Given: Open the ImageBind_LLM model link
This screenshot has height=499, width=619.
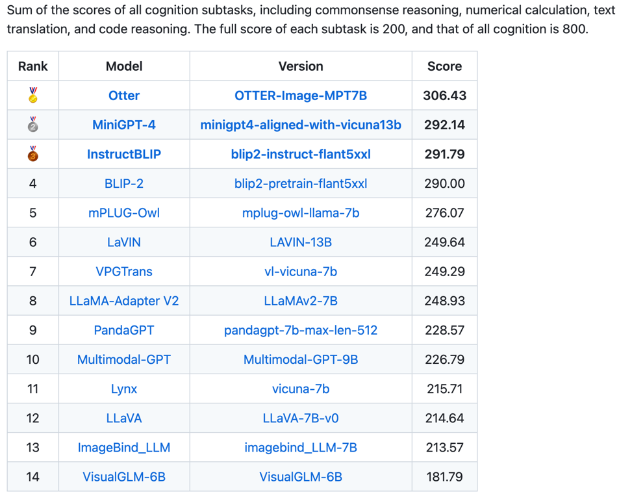Looking at the screenshot, I should click(x=124, y=448).
